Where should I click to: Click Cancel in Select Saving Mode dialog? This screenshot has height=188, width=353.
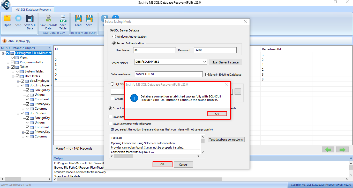pos(183,164)
